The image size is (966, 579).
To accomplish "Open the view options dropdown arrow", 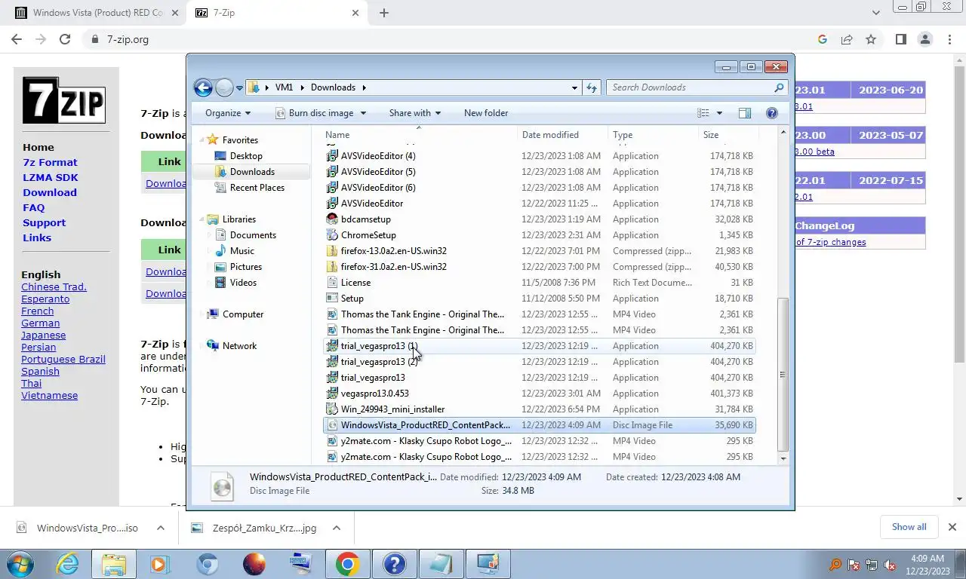I will (x=719, y=113).
